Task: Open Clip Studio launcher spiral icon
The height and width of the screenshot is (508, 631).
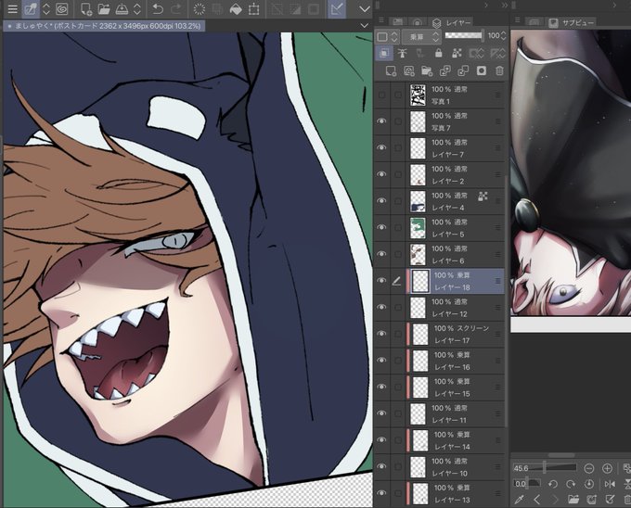Action: pos(61,9)
